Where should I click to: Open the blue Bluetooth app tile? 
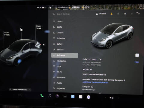coord(73,97)
